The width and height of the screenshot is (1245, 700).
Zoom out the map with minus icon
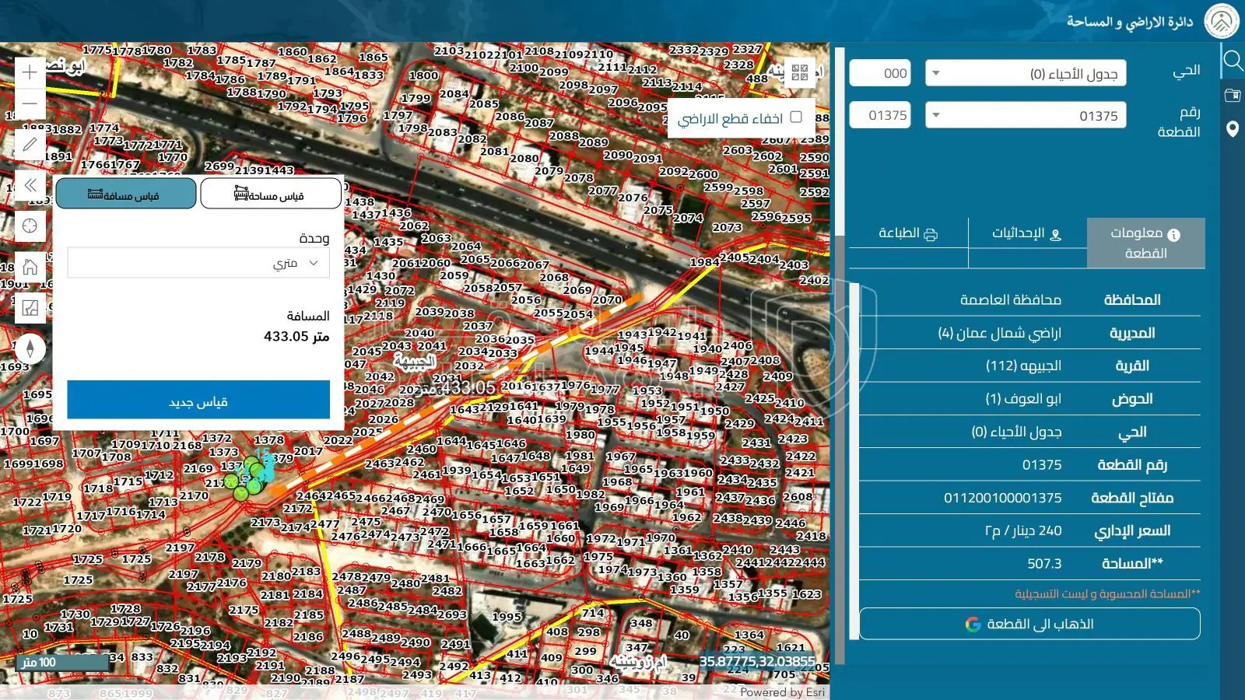tap(30, 103)
